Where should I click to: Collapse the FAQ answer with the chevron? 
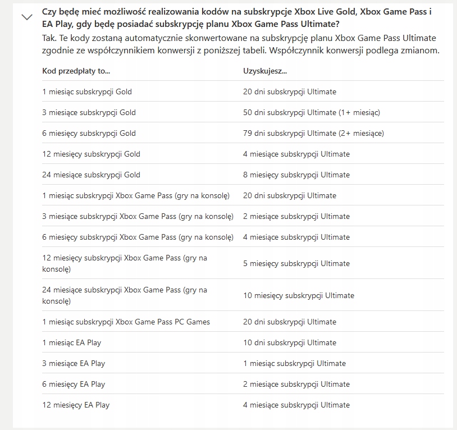26,17
